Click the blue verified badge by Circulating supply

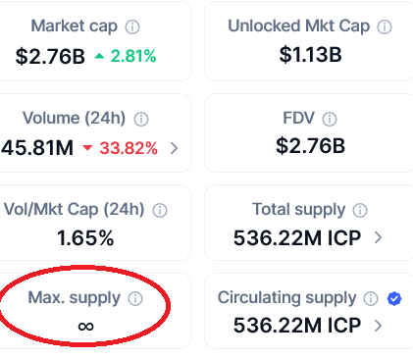pyautogui.click(x=394, y=299)
